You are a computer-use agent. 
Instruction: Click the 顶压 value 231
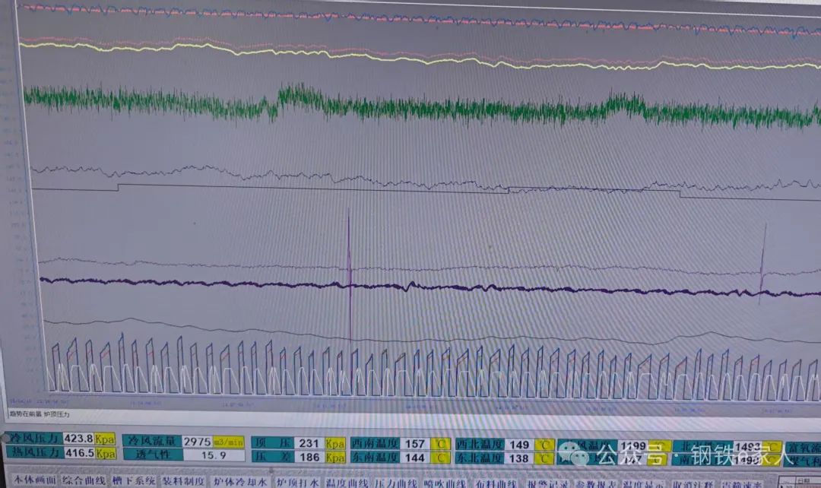click(309, 443)
